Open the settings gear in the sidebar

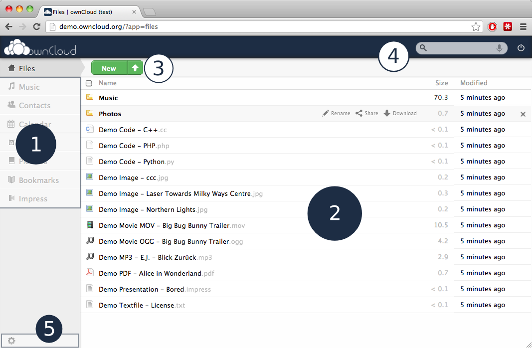pyautogui.click(x=11, y=341)
